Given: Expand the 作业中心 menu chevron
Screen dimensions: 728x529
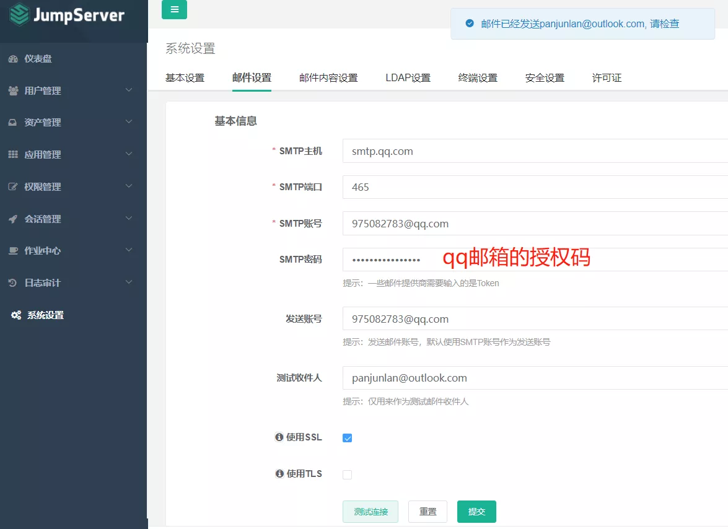Looking at the screenshot, I should pos(129,250).
